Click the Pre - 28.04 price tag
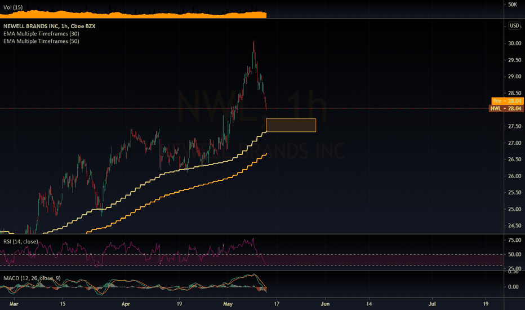The height and width of the screenshot is (310, 525). [x=507, y=101]
